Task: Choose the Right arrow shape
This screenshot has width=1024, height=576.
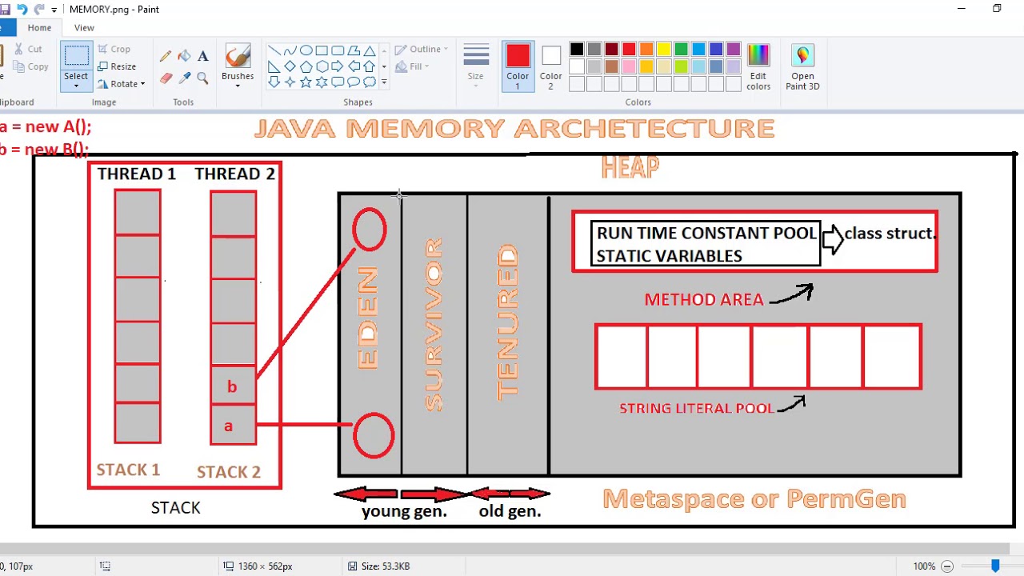Action: [338, 66]
